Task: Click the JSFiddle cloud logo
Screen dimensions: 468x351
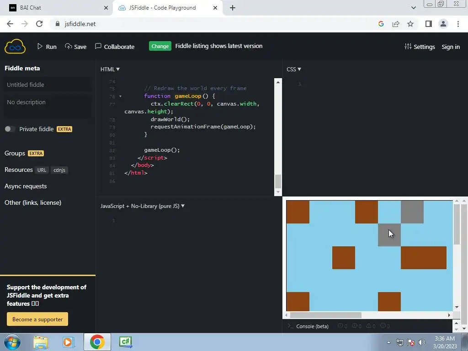Action: pyautogui.click(x=15, y=47)
